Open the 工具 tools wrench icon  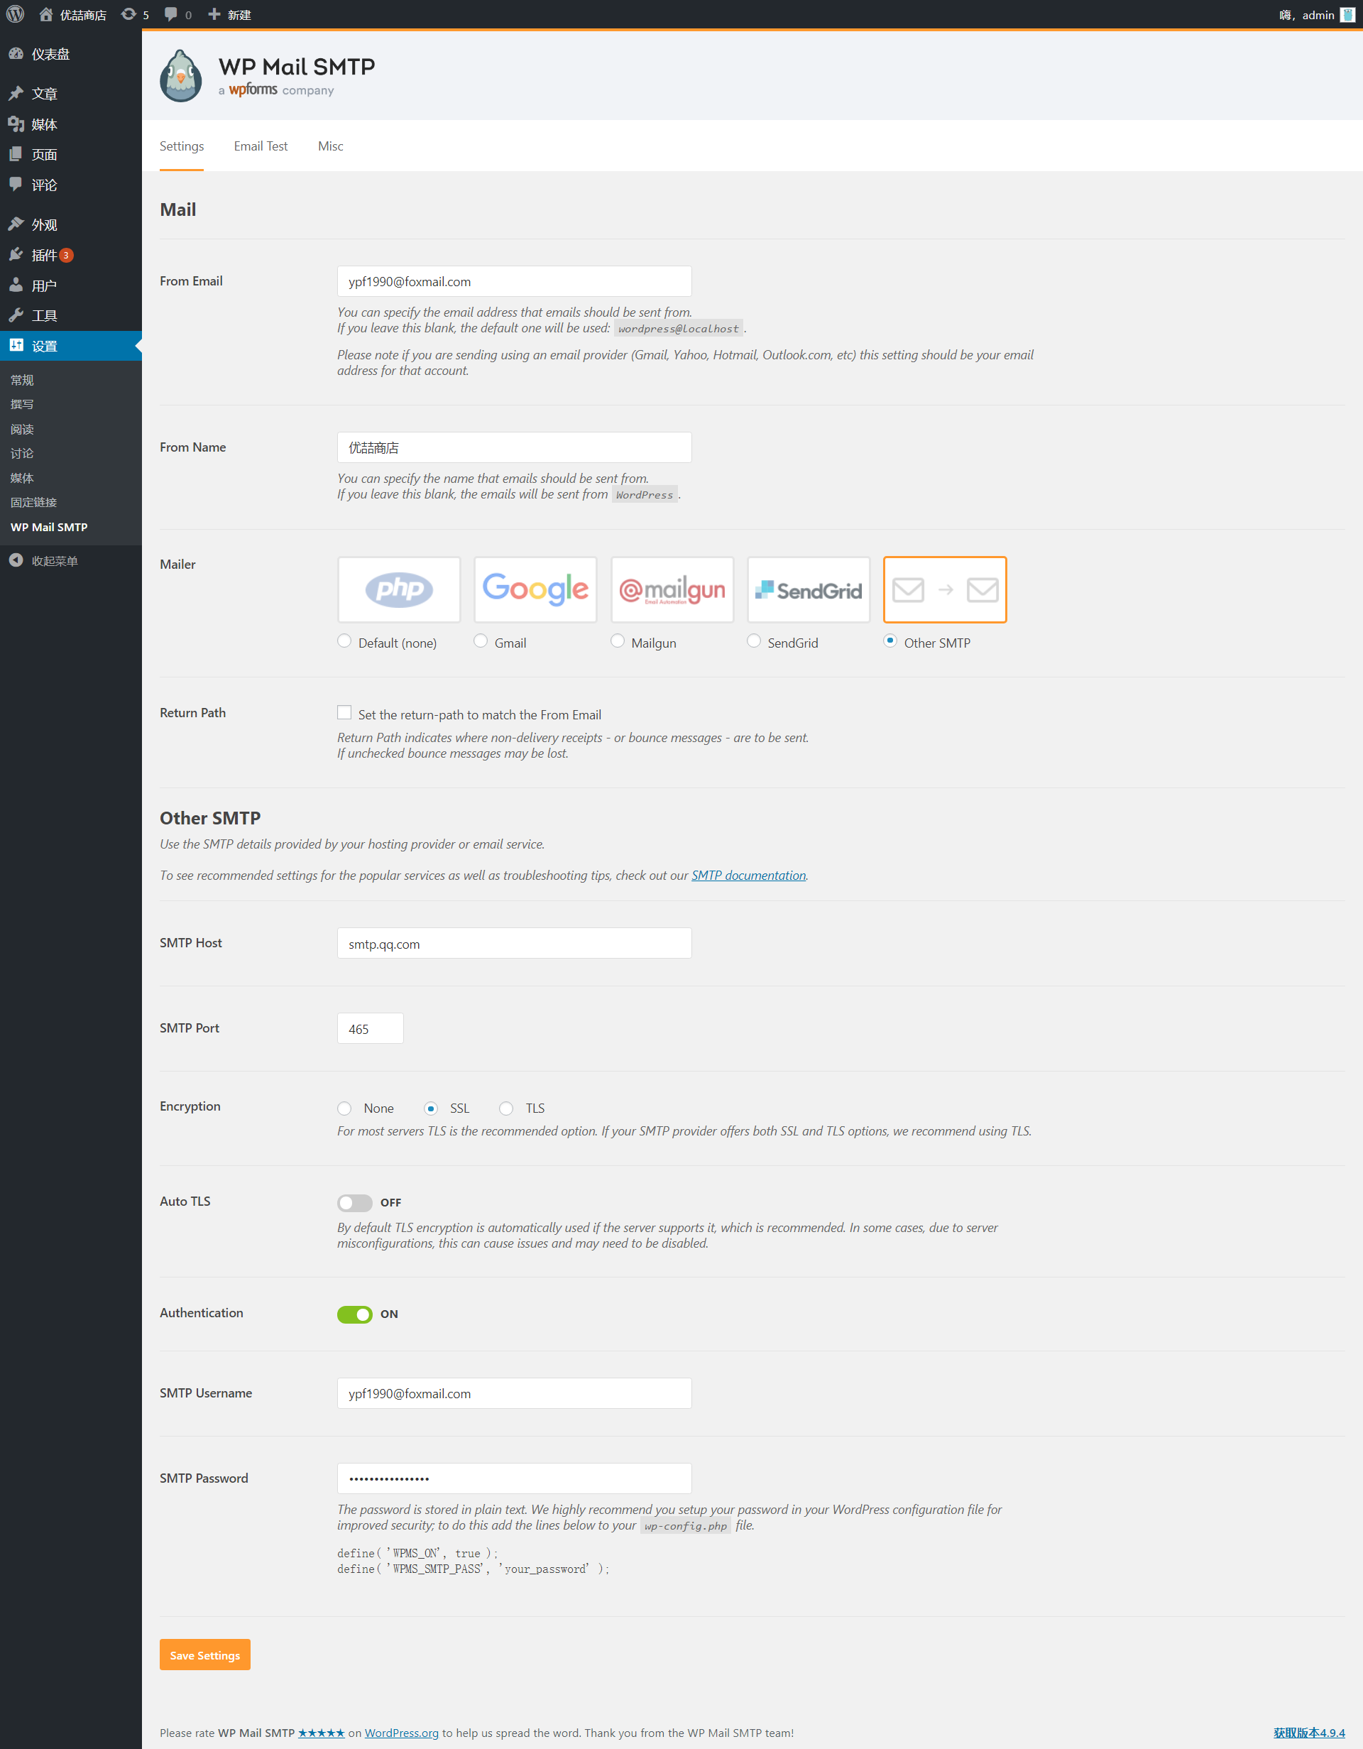coord(16,315)
